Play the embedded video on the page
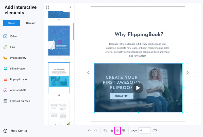 click(x=138, y=88)
